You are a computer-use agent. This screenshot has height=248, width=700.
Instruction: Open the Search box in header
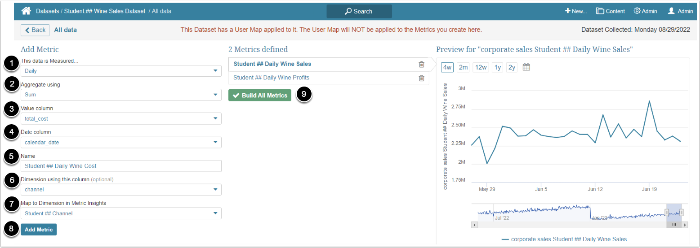(359, 11)
